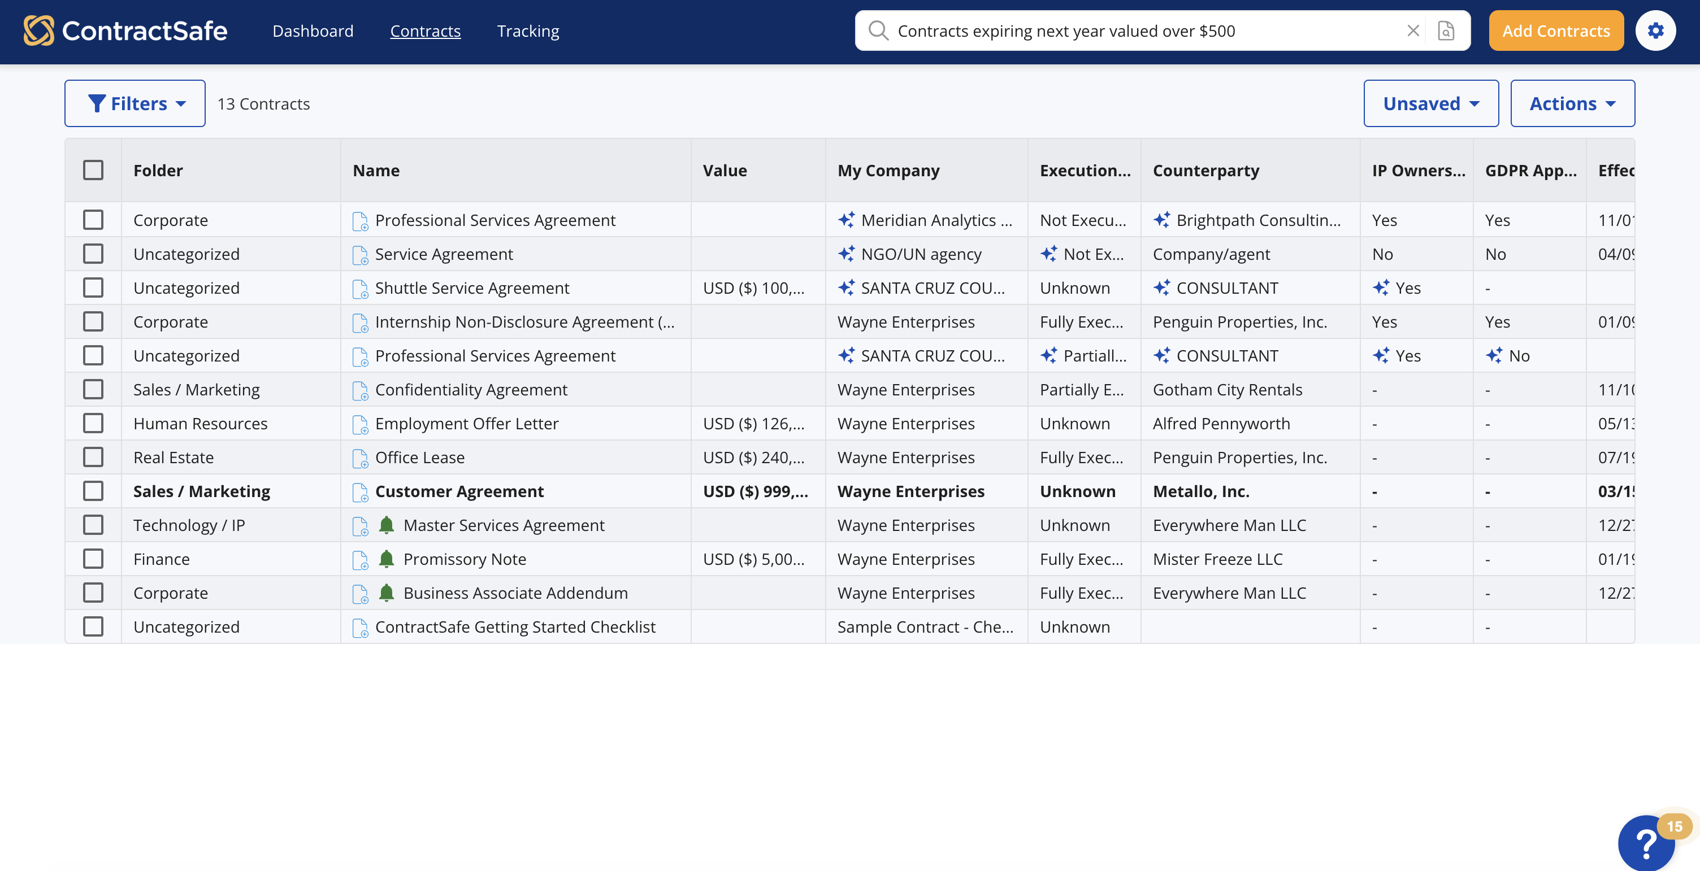Open the Customer Agreement contract
1700x871 pixels.
[459, 491]
